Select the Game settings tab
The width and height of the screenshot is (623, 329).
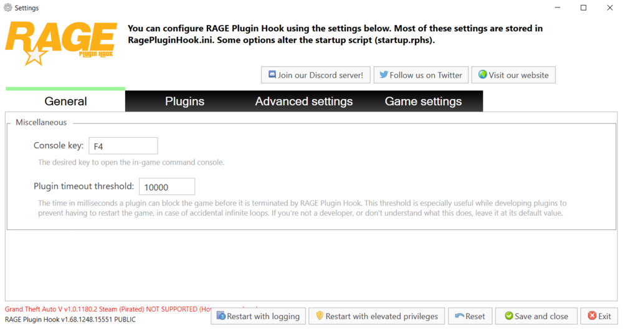point(423,101)
